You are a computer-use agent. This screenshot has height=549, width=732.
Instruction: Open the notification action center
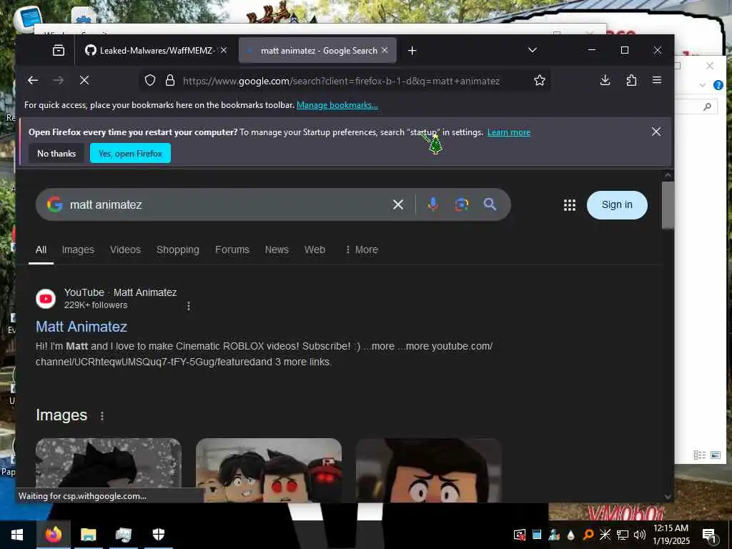710,535
